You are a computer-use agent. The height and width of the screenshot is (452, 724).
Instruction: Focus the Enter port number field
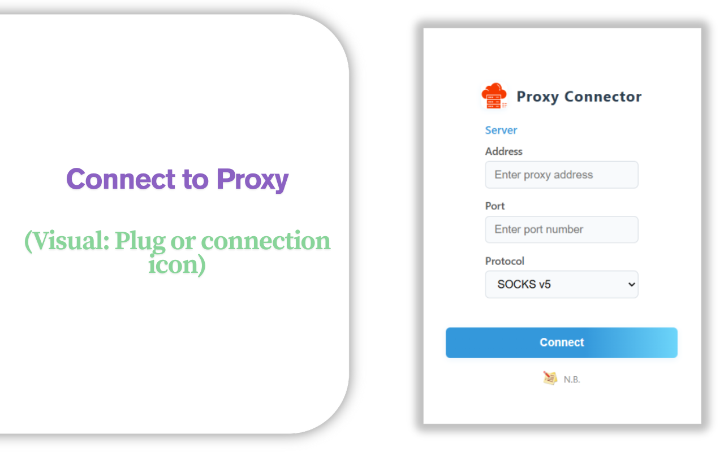(561, 229)
